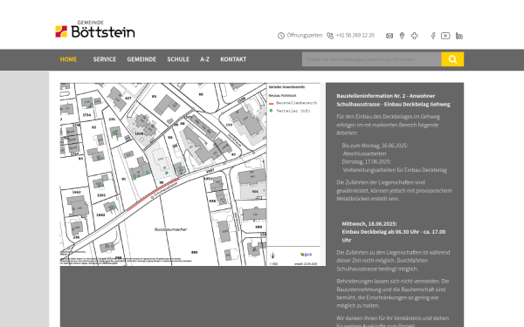Viewport: 524px width, 327px height.
Task: Focus the site search input field
Action: 372,59
